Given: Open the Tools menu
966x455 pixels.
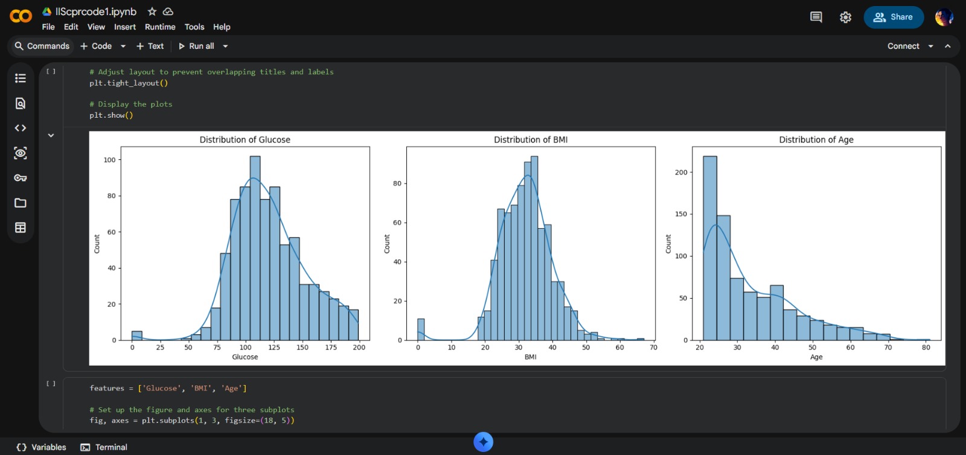Looking at the screenshot, I should pyautogui.click(x=194, y=27).
